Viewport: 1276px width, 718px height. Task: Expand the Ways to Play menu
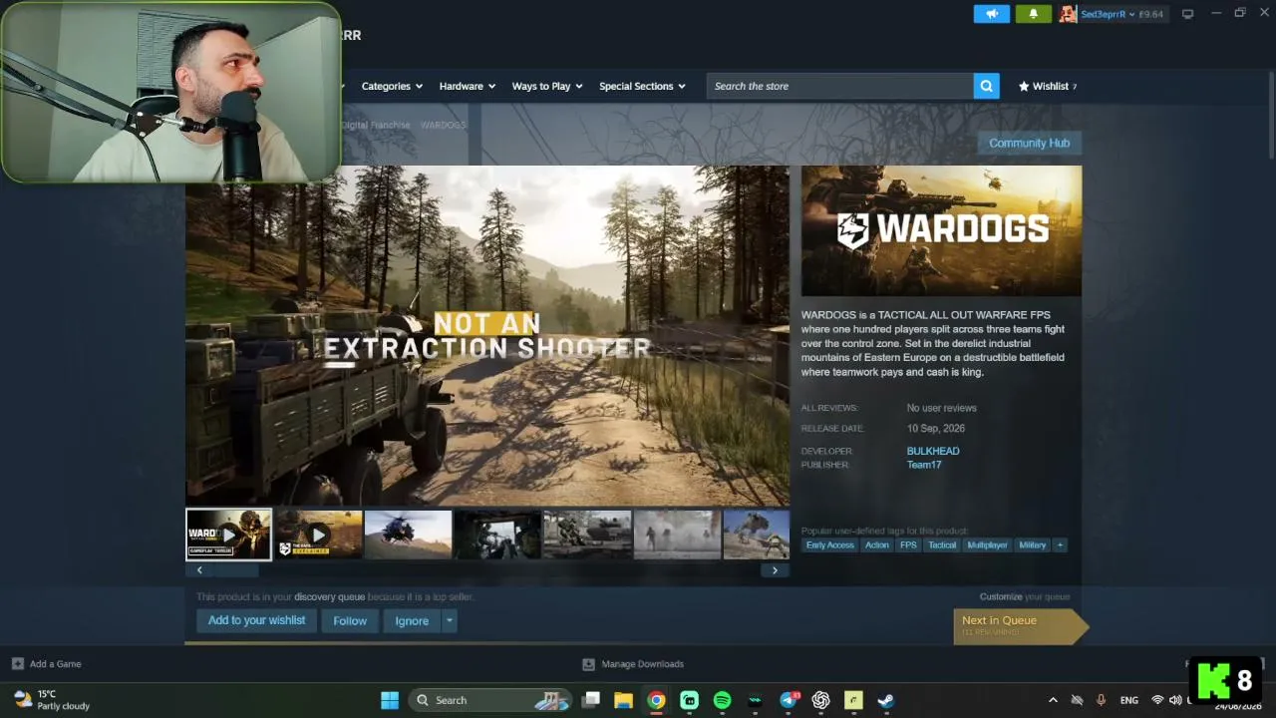[547, 86]
